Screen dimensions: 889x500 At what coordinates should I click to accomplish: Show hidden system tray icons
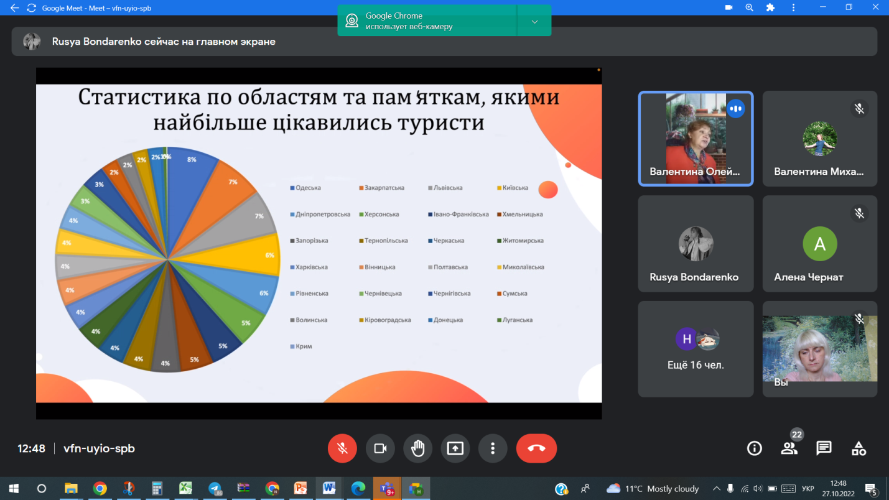716,489
